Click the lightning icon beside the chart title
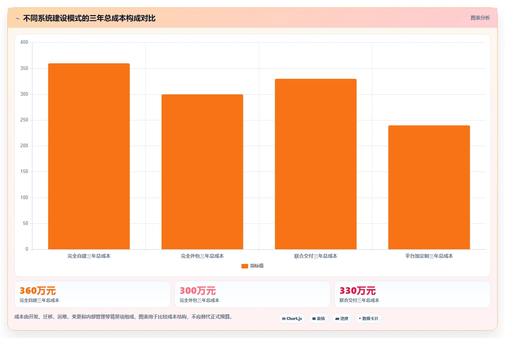This screenshot has width=505, height=338. (x=17, y=18)
